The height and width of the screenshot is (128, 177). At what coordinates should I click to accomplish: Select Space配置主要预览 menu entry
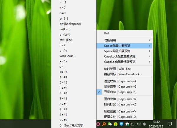coord(124,46)
